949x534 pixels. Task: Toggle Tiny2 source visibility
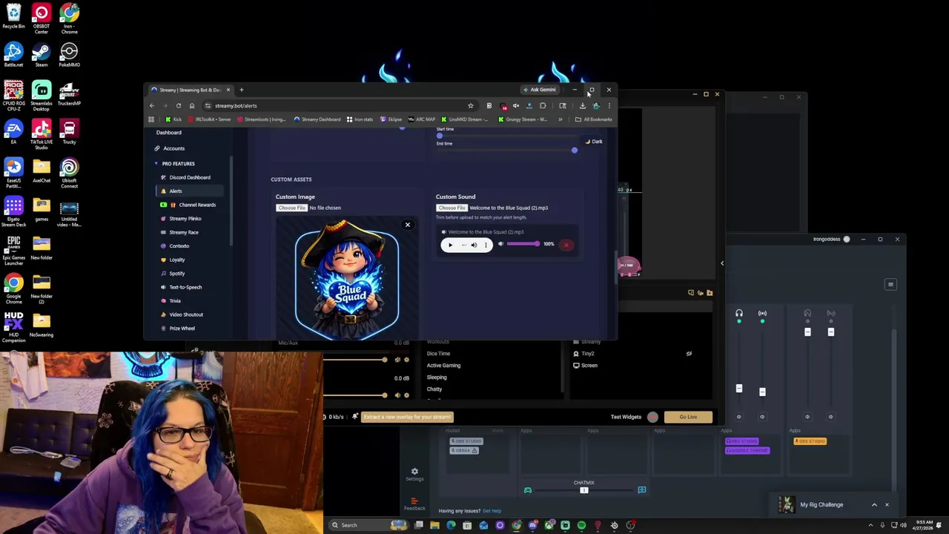point(689,353)
